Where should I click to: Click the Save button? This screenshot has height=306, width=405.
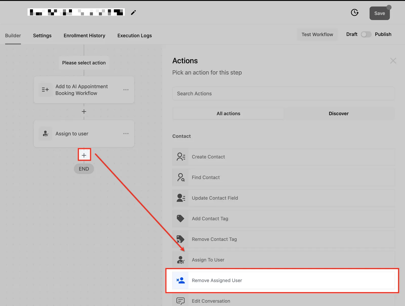pos(379,13)
